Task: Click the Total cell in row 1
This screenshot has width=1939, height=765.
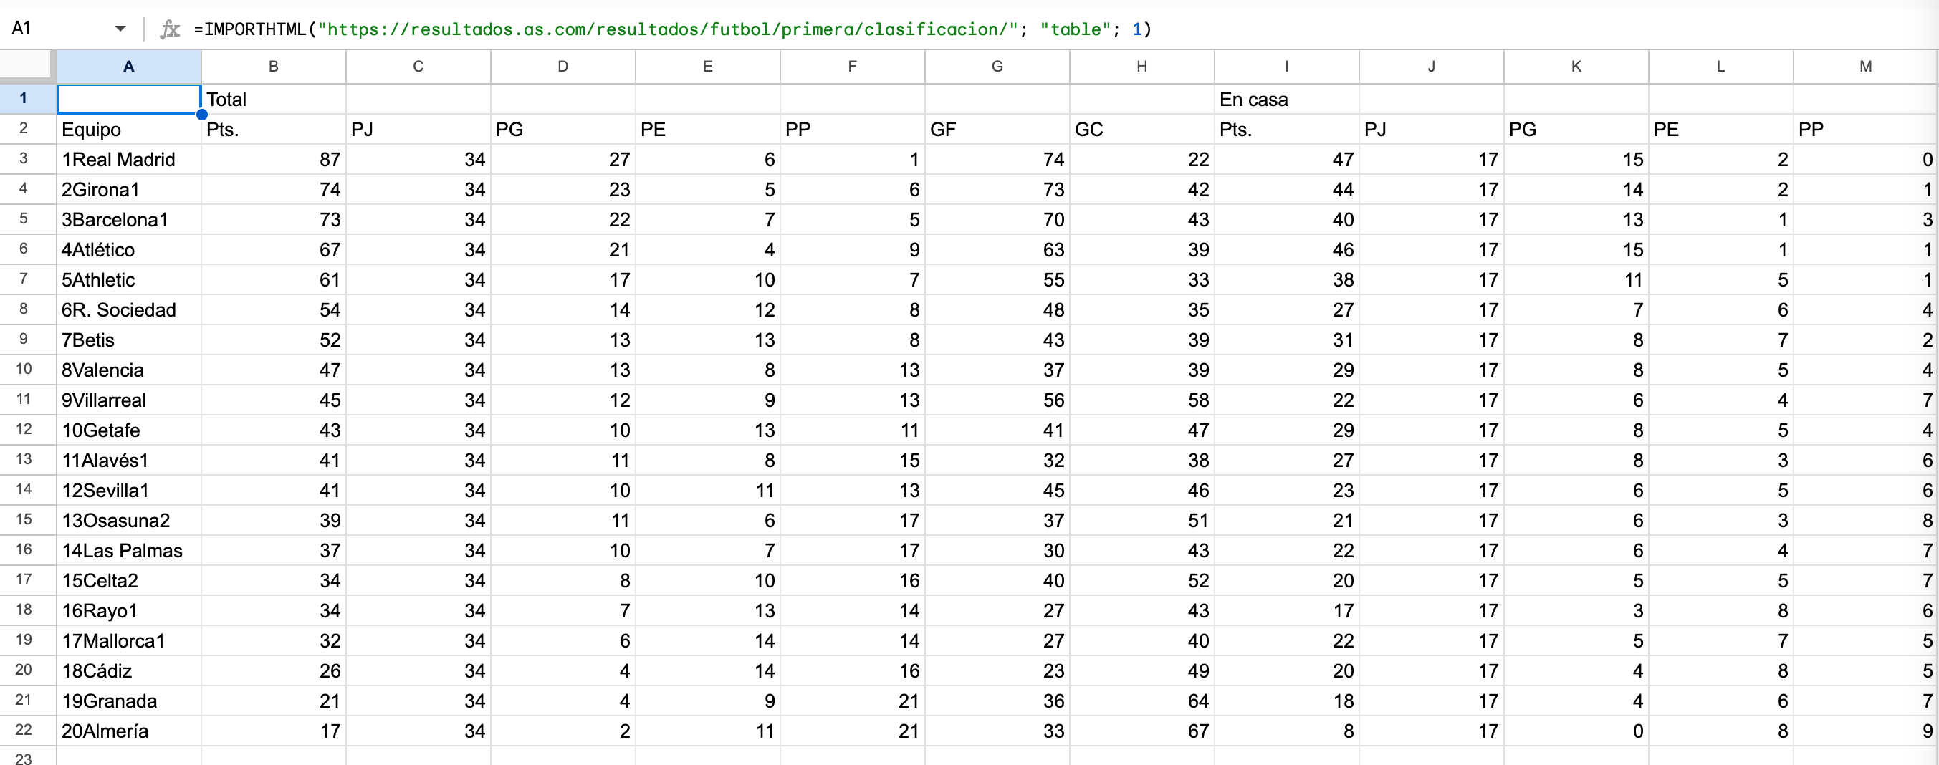Action: point(273,100)
